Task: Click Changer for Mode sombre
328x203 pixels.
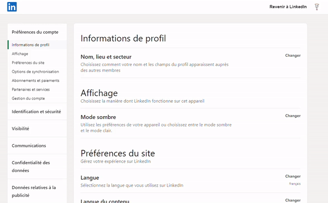Action: [x=293, y=116]
